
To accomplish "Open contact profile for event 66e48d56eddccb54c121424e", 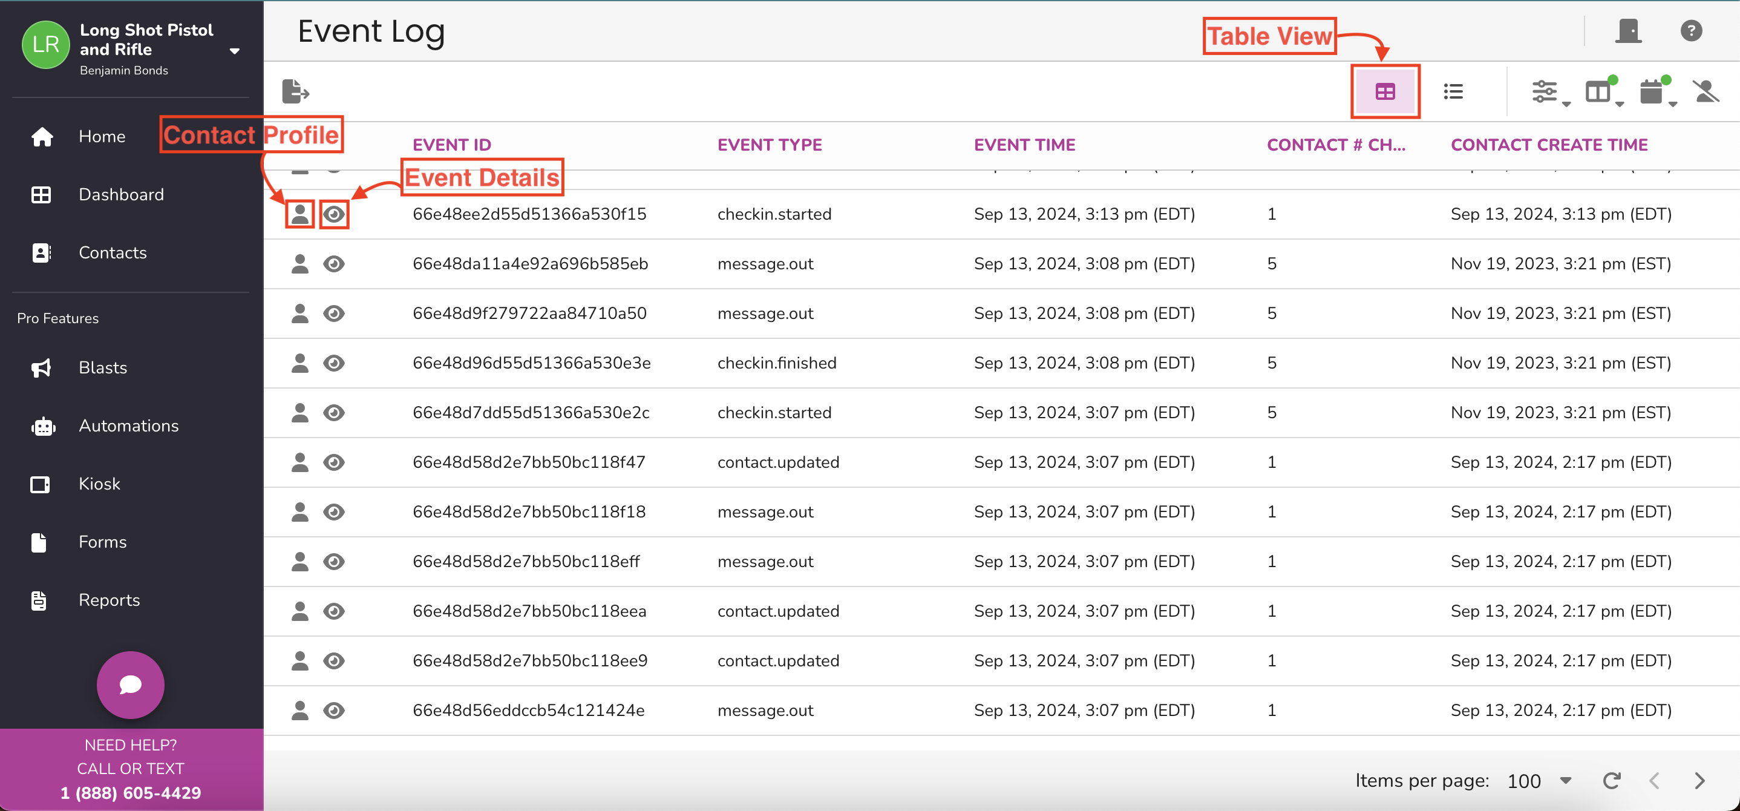I will (x=299, y=711).
